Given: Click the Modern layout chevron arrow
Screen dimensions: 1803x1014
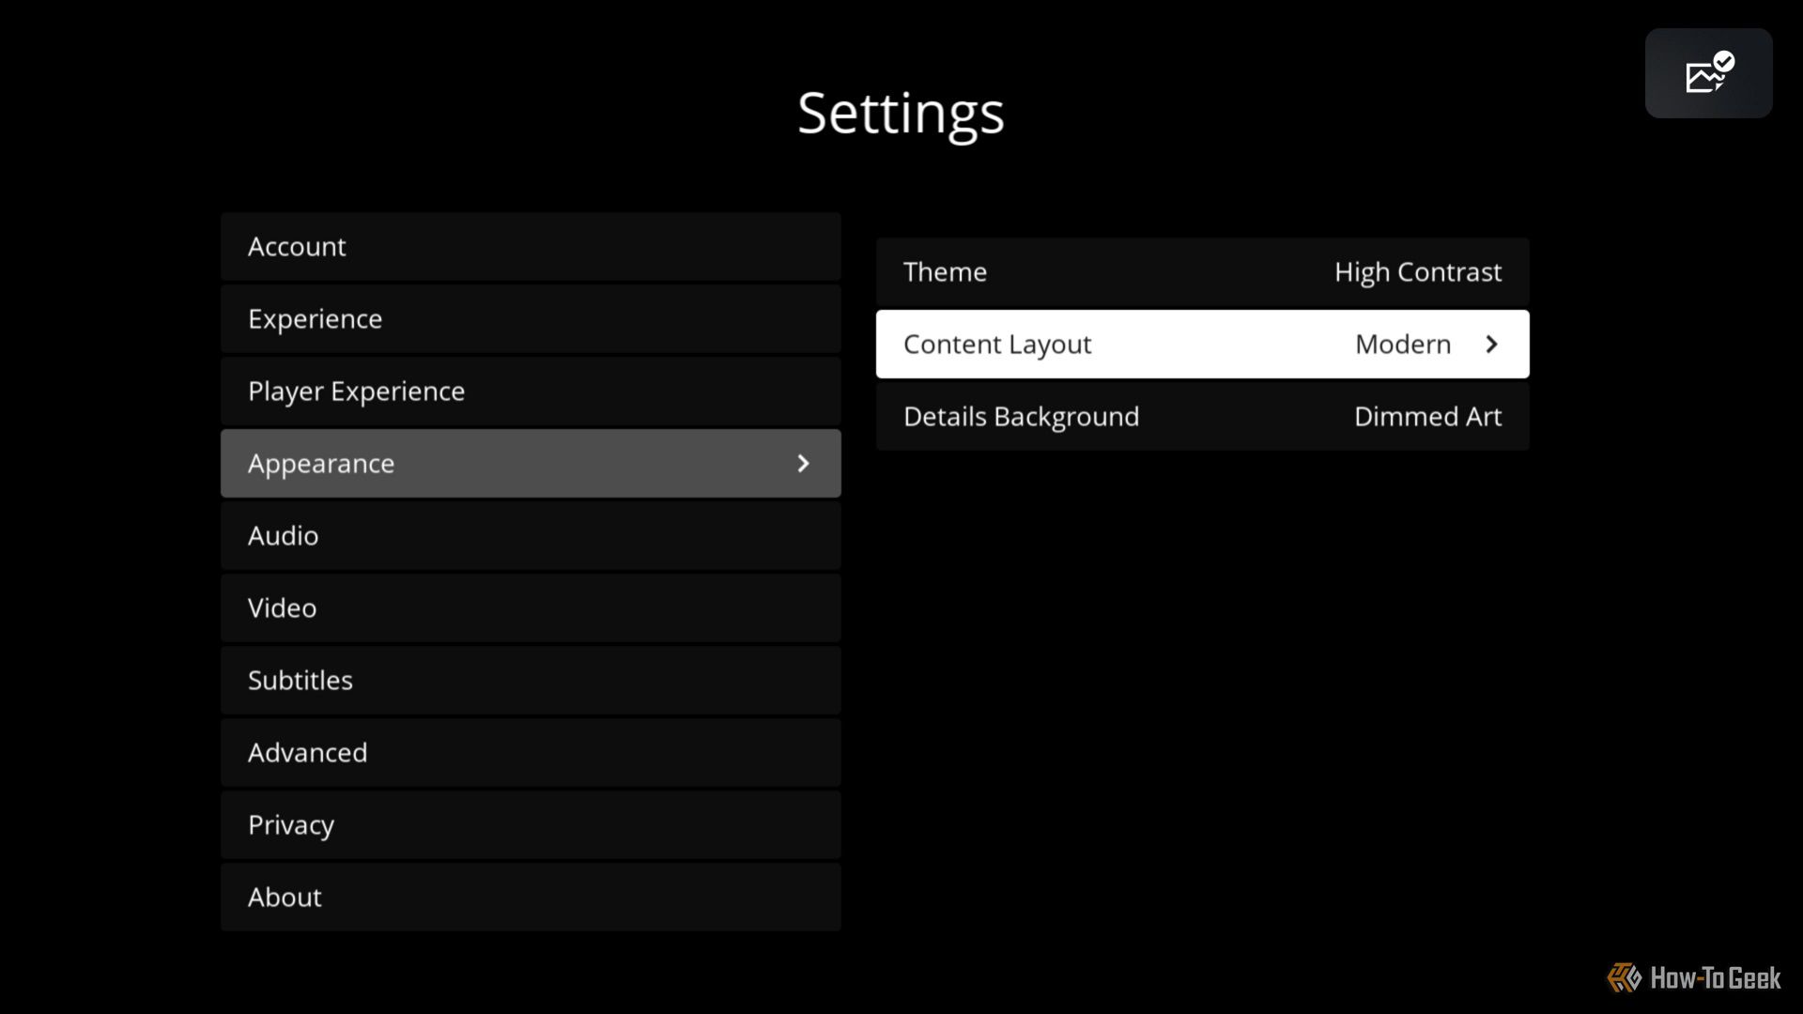Looking at the screenshot, I should coord(1491,345).
